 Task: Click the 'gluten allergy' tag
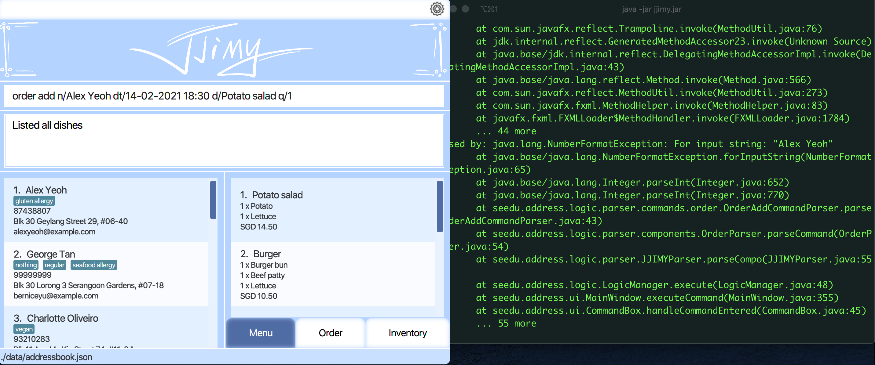(34, 201)
